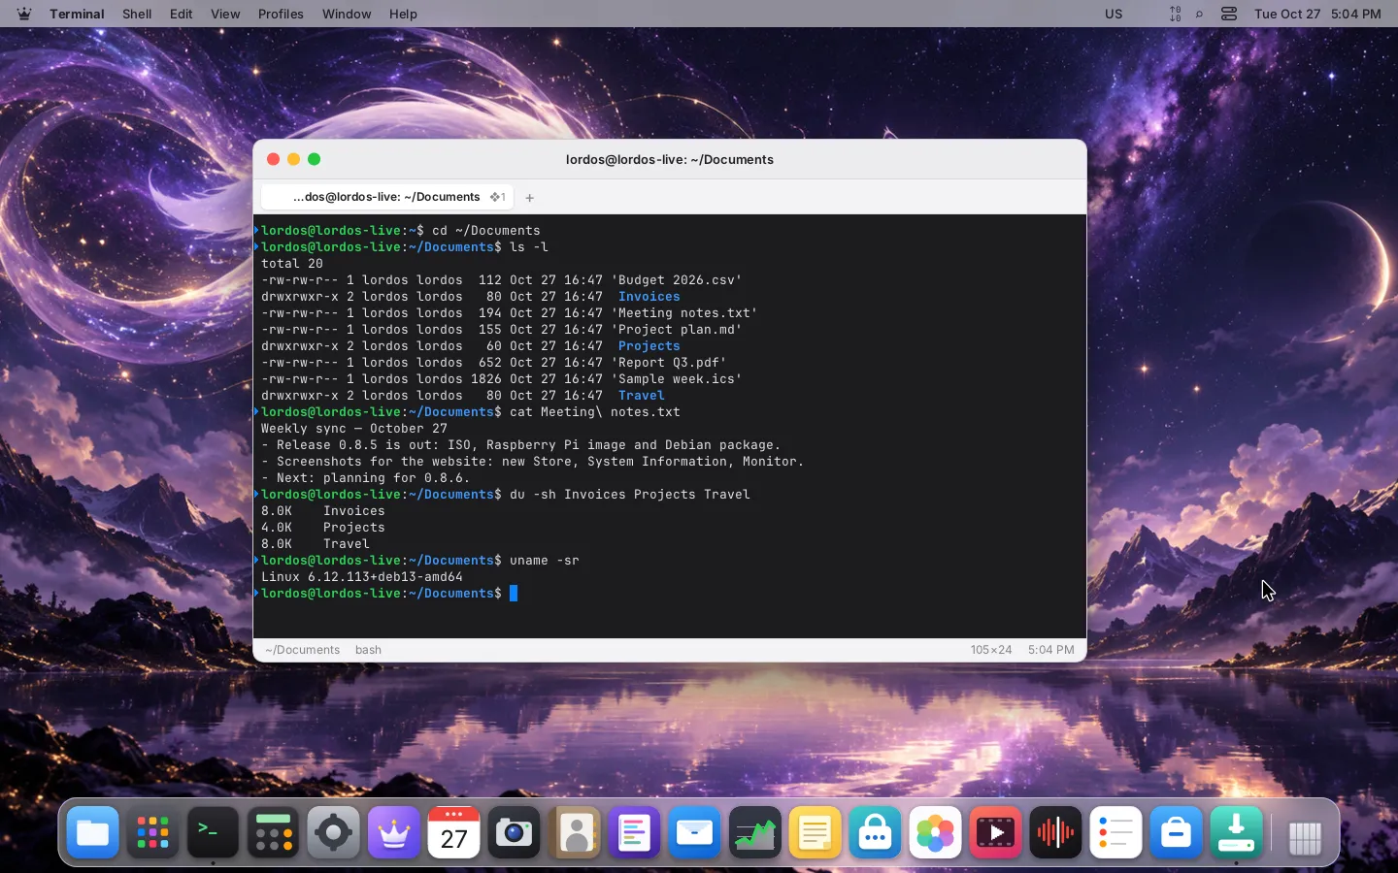Click the '105×24' size in status bar
The height and width of the screenshot is (873, 1398).
991,650
